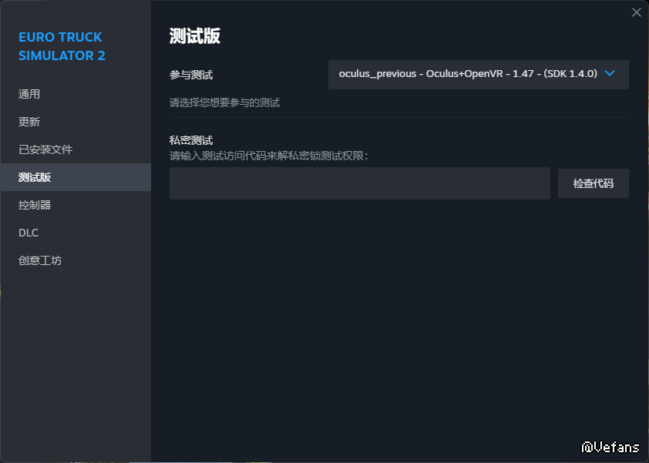Click the blue chevron arrow in beta dropdown
The width and height of the screenshot is (649, 463).
pyautogui.click(x=610, y=74)
